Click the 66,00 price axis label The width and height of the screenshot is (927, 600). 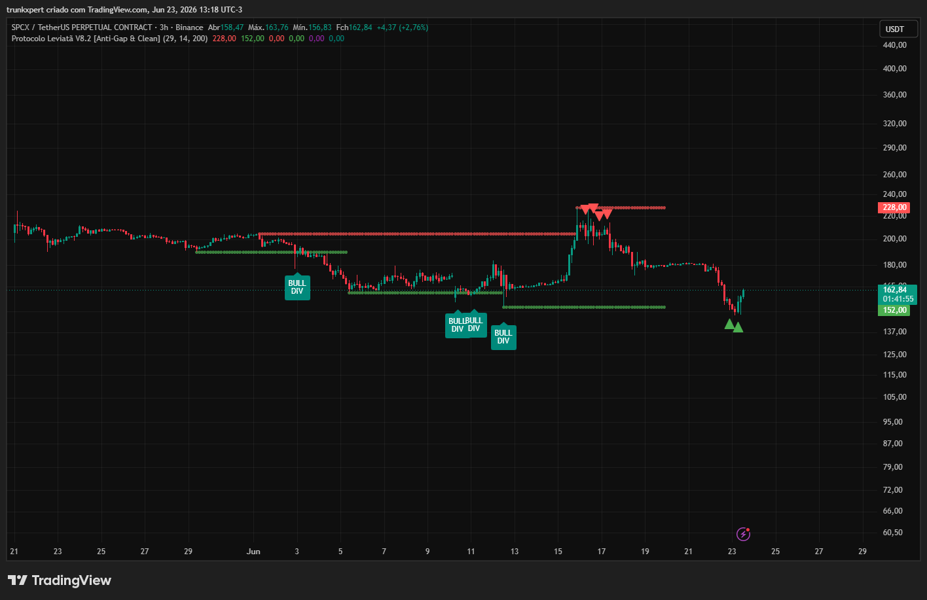[x=894, y=511]
